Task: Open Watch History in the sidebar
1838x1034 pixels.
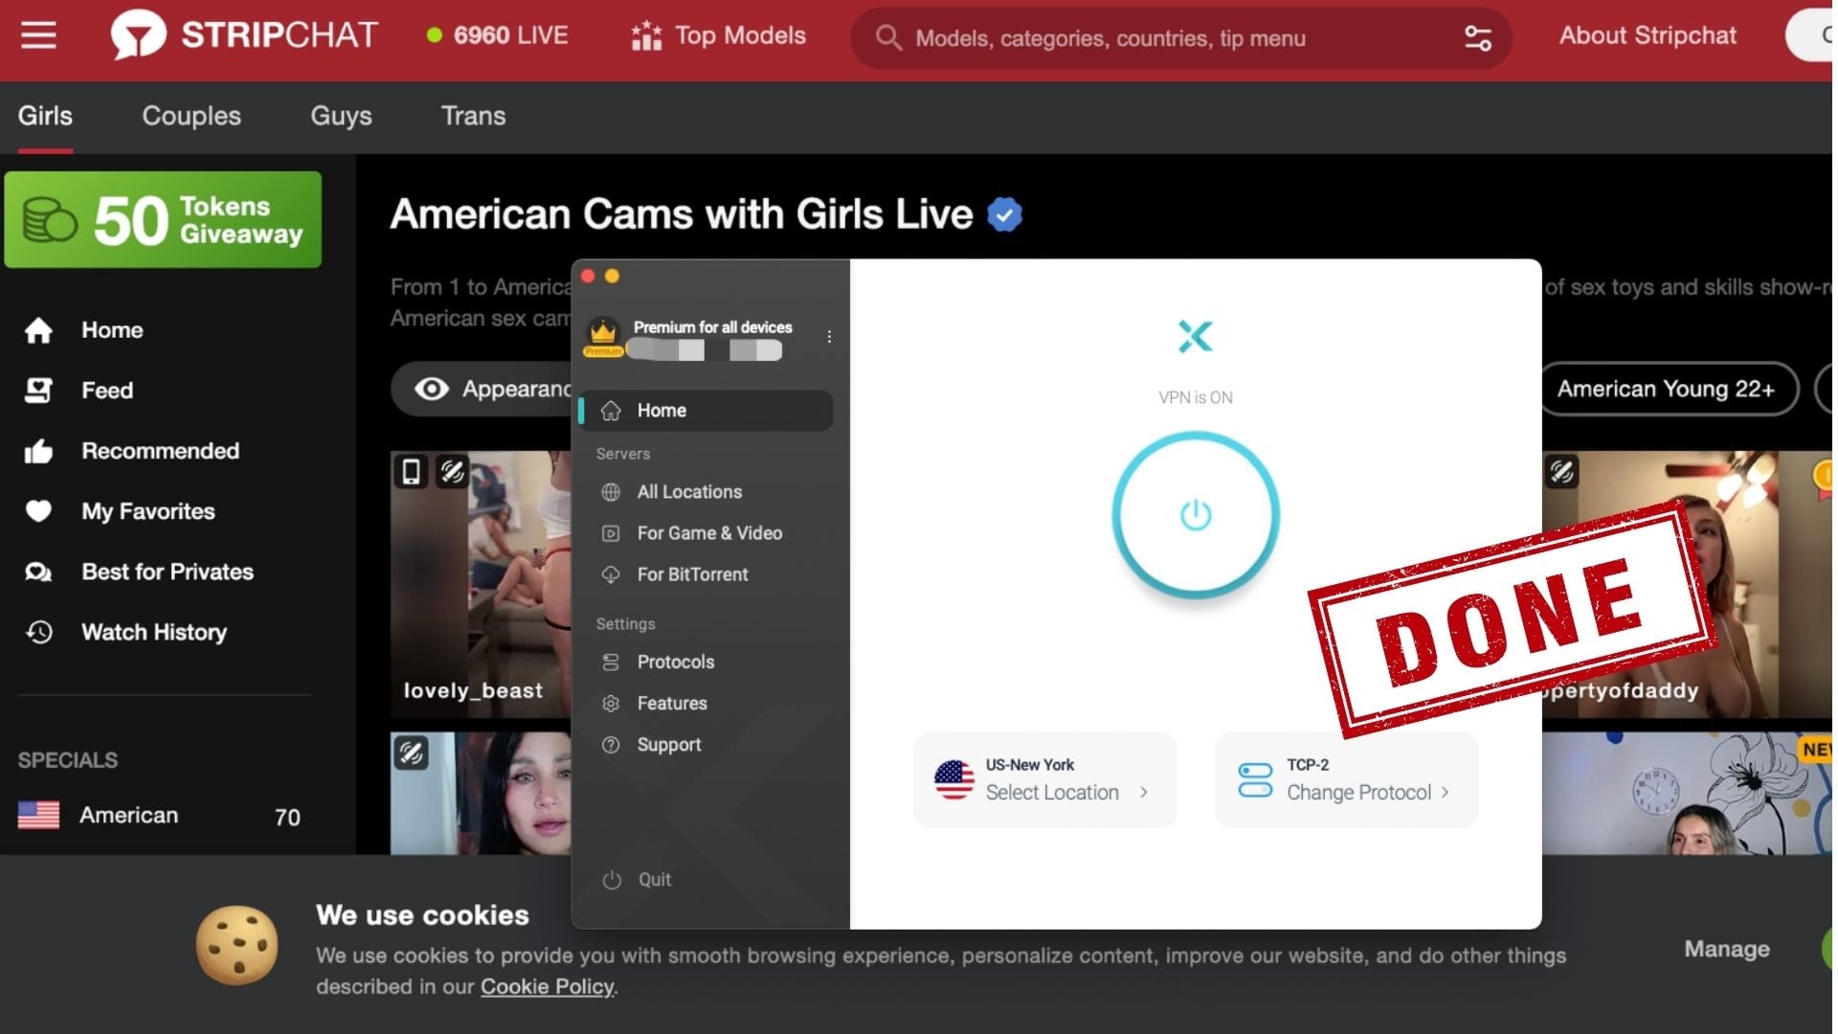Action: (153, 632)
